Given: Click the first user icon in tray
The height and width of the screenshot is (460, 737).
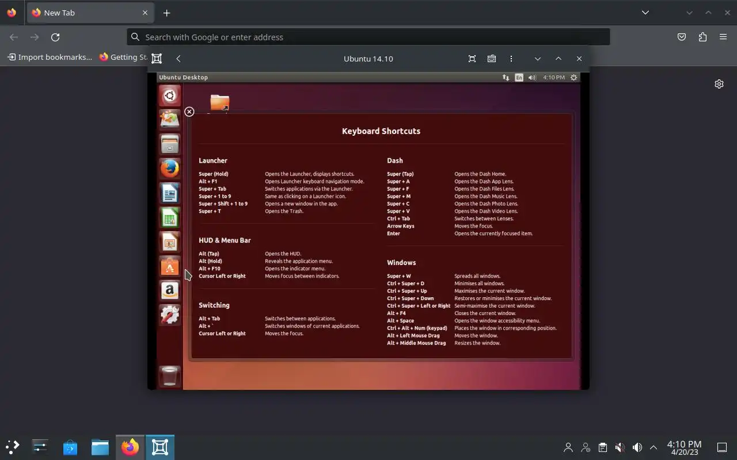Looking at the screenshot, I should coord(568,447).
